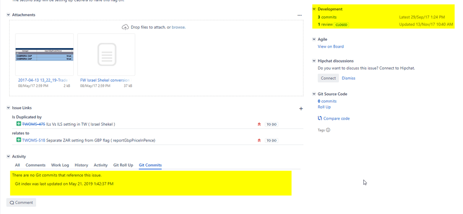Click 'Latest 29/Sep/17 1:24 PM' text
The width and height of the screenshot is (463, 214).
pyautogui.click(x=422, y=18)
